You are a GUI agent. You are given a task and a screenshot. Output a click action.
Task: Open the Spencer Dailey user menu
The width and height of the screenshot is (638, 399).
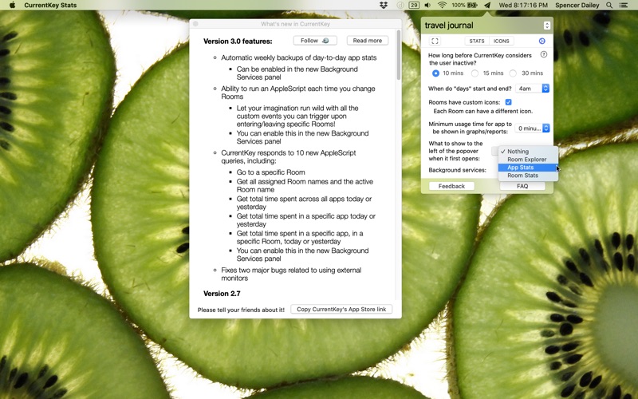(577, 6)
